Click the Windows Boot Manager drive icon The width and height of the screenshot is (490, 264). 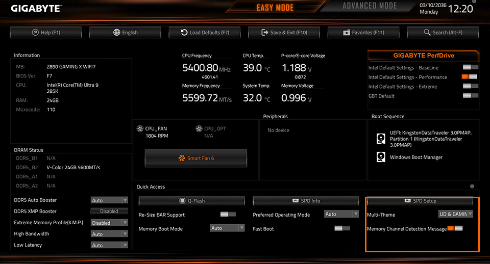[381, 157]
